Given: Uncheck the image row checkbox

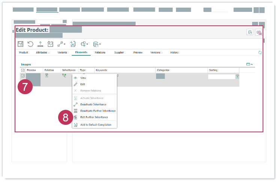Looking at the screenshot, I should (x=23, y=76).
